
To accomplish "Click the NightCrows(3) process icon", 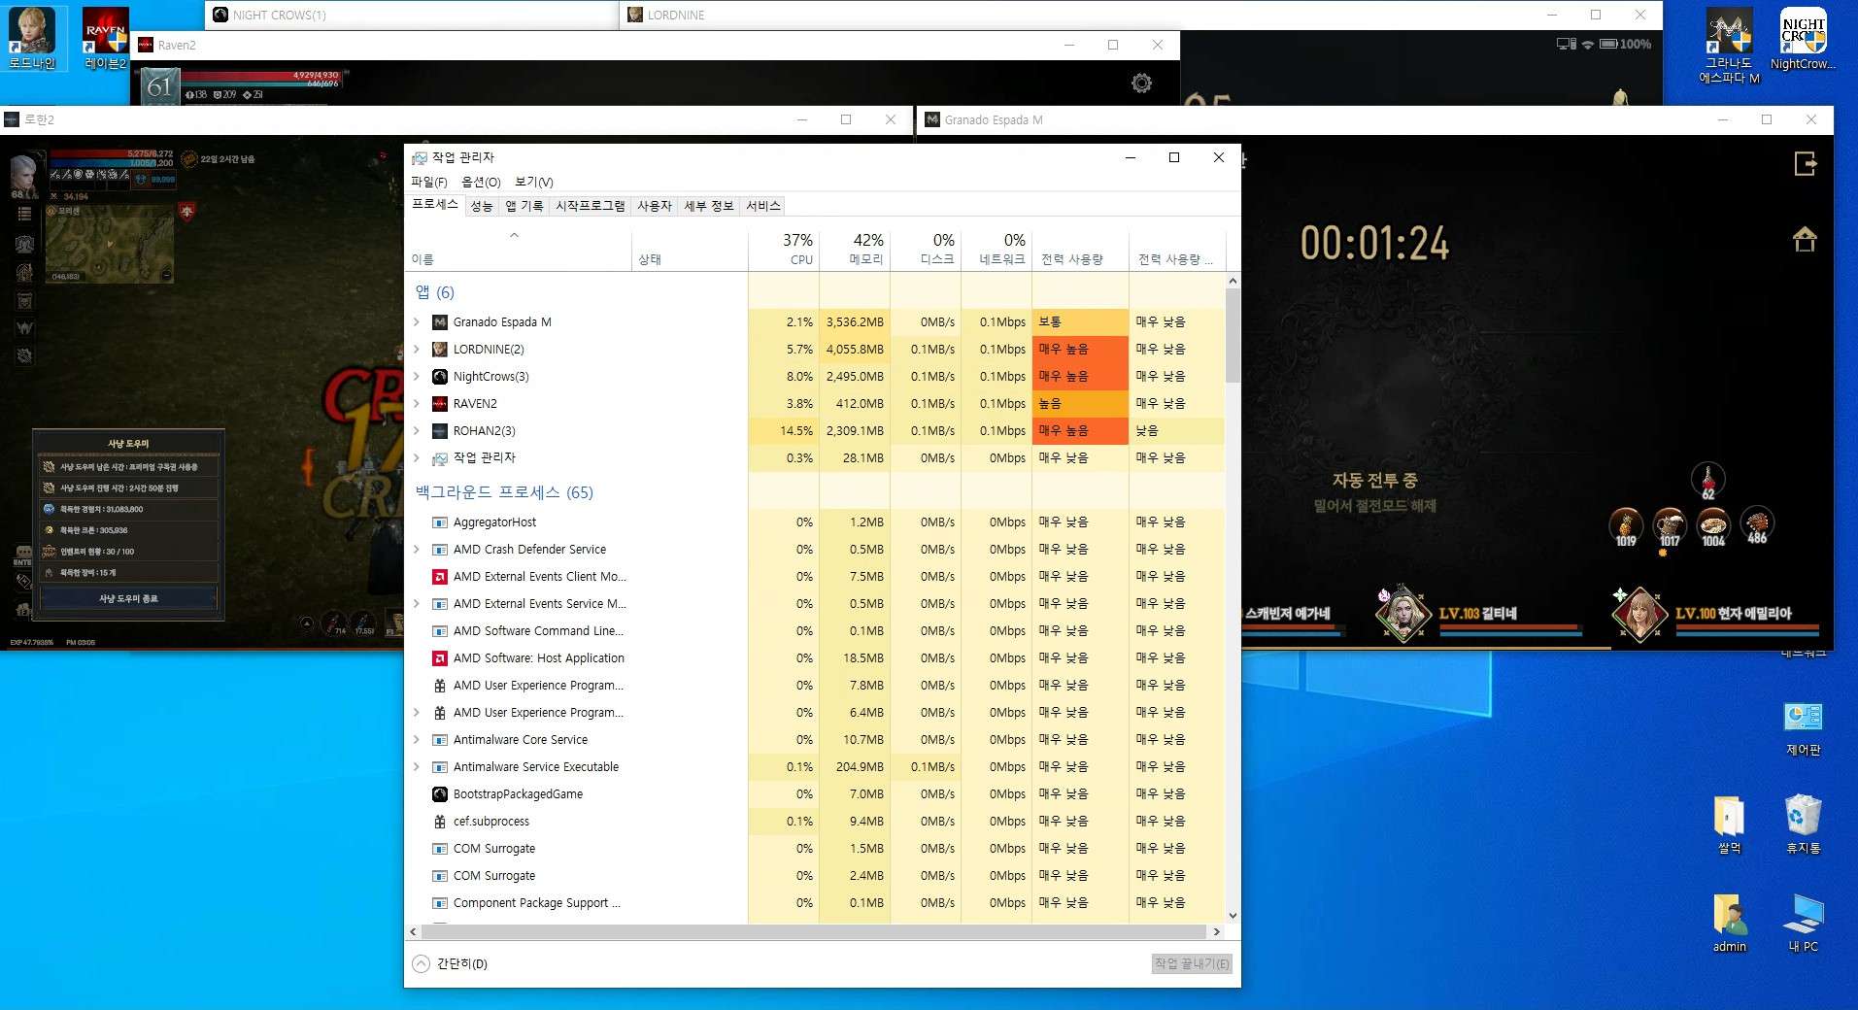I will coord(440,377).
